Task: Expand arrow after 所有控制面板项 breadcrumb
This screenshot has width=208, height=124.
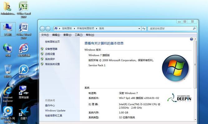Action: [97, 29]
